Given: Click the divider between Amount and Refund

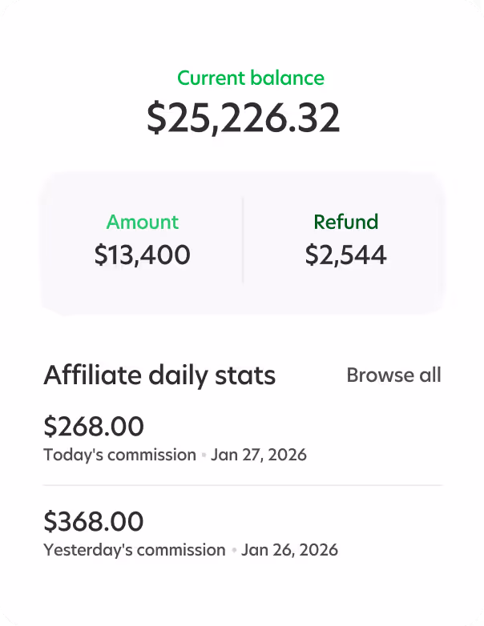Looking at the screenshot, I should (243, 240).
